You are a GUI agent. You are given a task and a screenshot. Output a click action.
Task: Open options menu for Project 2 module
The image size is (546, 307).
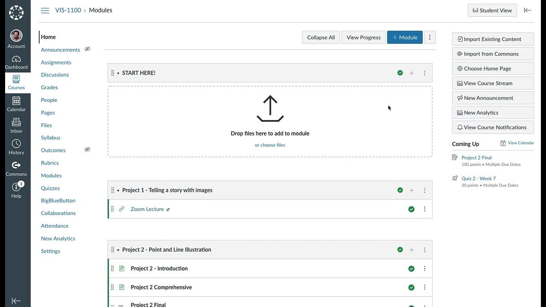[x=424, y=250]
